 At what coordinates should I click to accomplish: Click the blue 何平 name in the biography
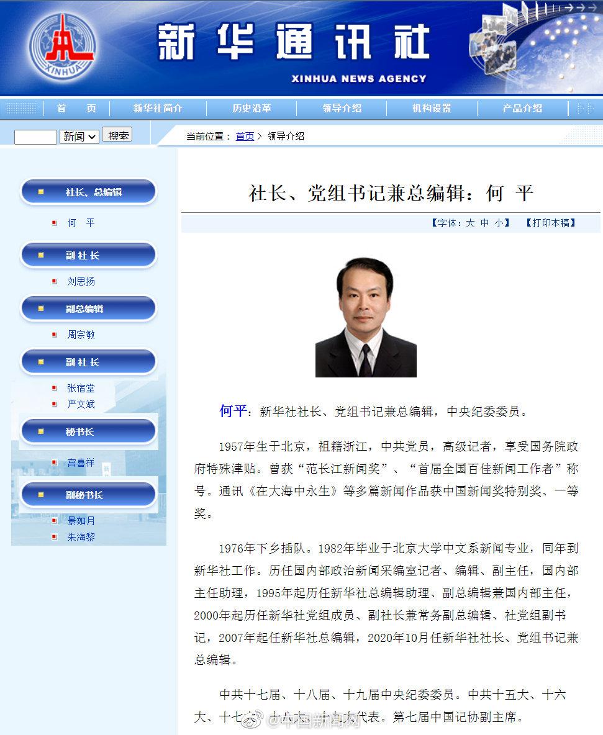click(x=233, y=411)
